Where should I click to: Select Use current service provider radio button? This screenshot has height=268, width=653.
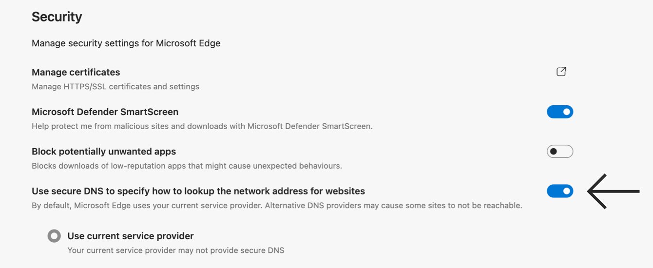coord(54,236)
